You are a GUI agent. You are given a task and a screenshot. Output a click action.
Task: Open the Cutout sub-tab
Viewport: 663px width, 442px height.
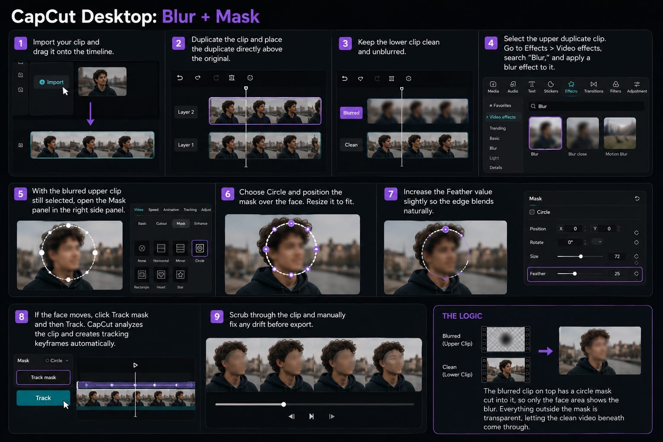tap(161, 224)
